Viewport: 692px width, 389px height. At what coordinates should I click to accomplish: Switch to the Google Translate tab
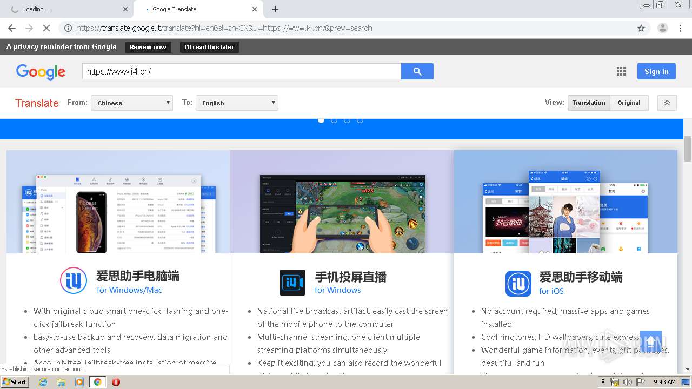tap(198, 9)
